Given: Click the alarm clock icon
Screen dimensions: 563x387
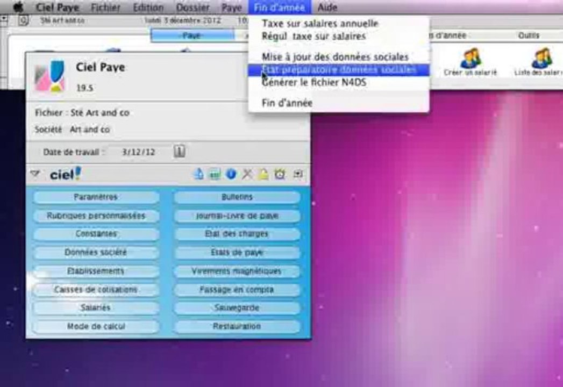Looking at the screenshot, I should (280, 174).
